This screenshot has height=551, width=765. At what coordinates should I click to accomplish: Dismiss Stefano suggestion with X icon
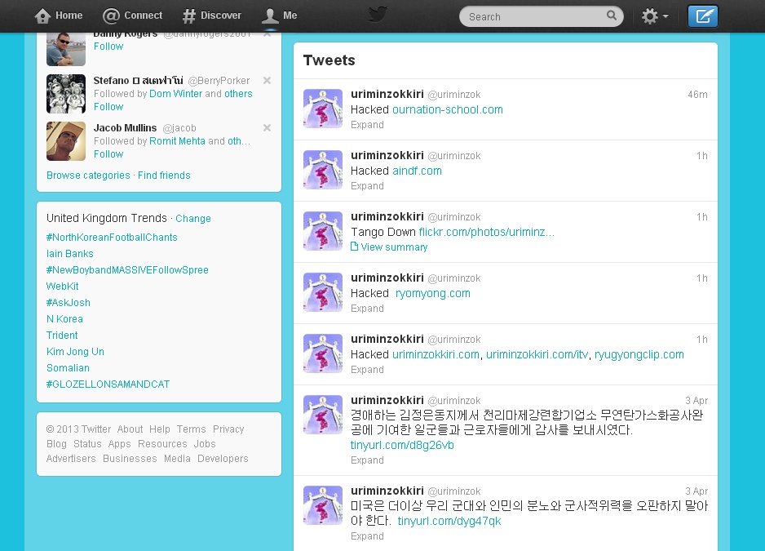point(267,81)
